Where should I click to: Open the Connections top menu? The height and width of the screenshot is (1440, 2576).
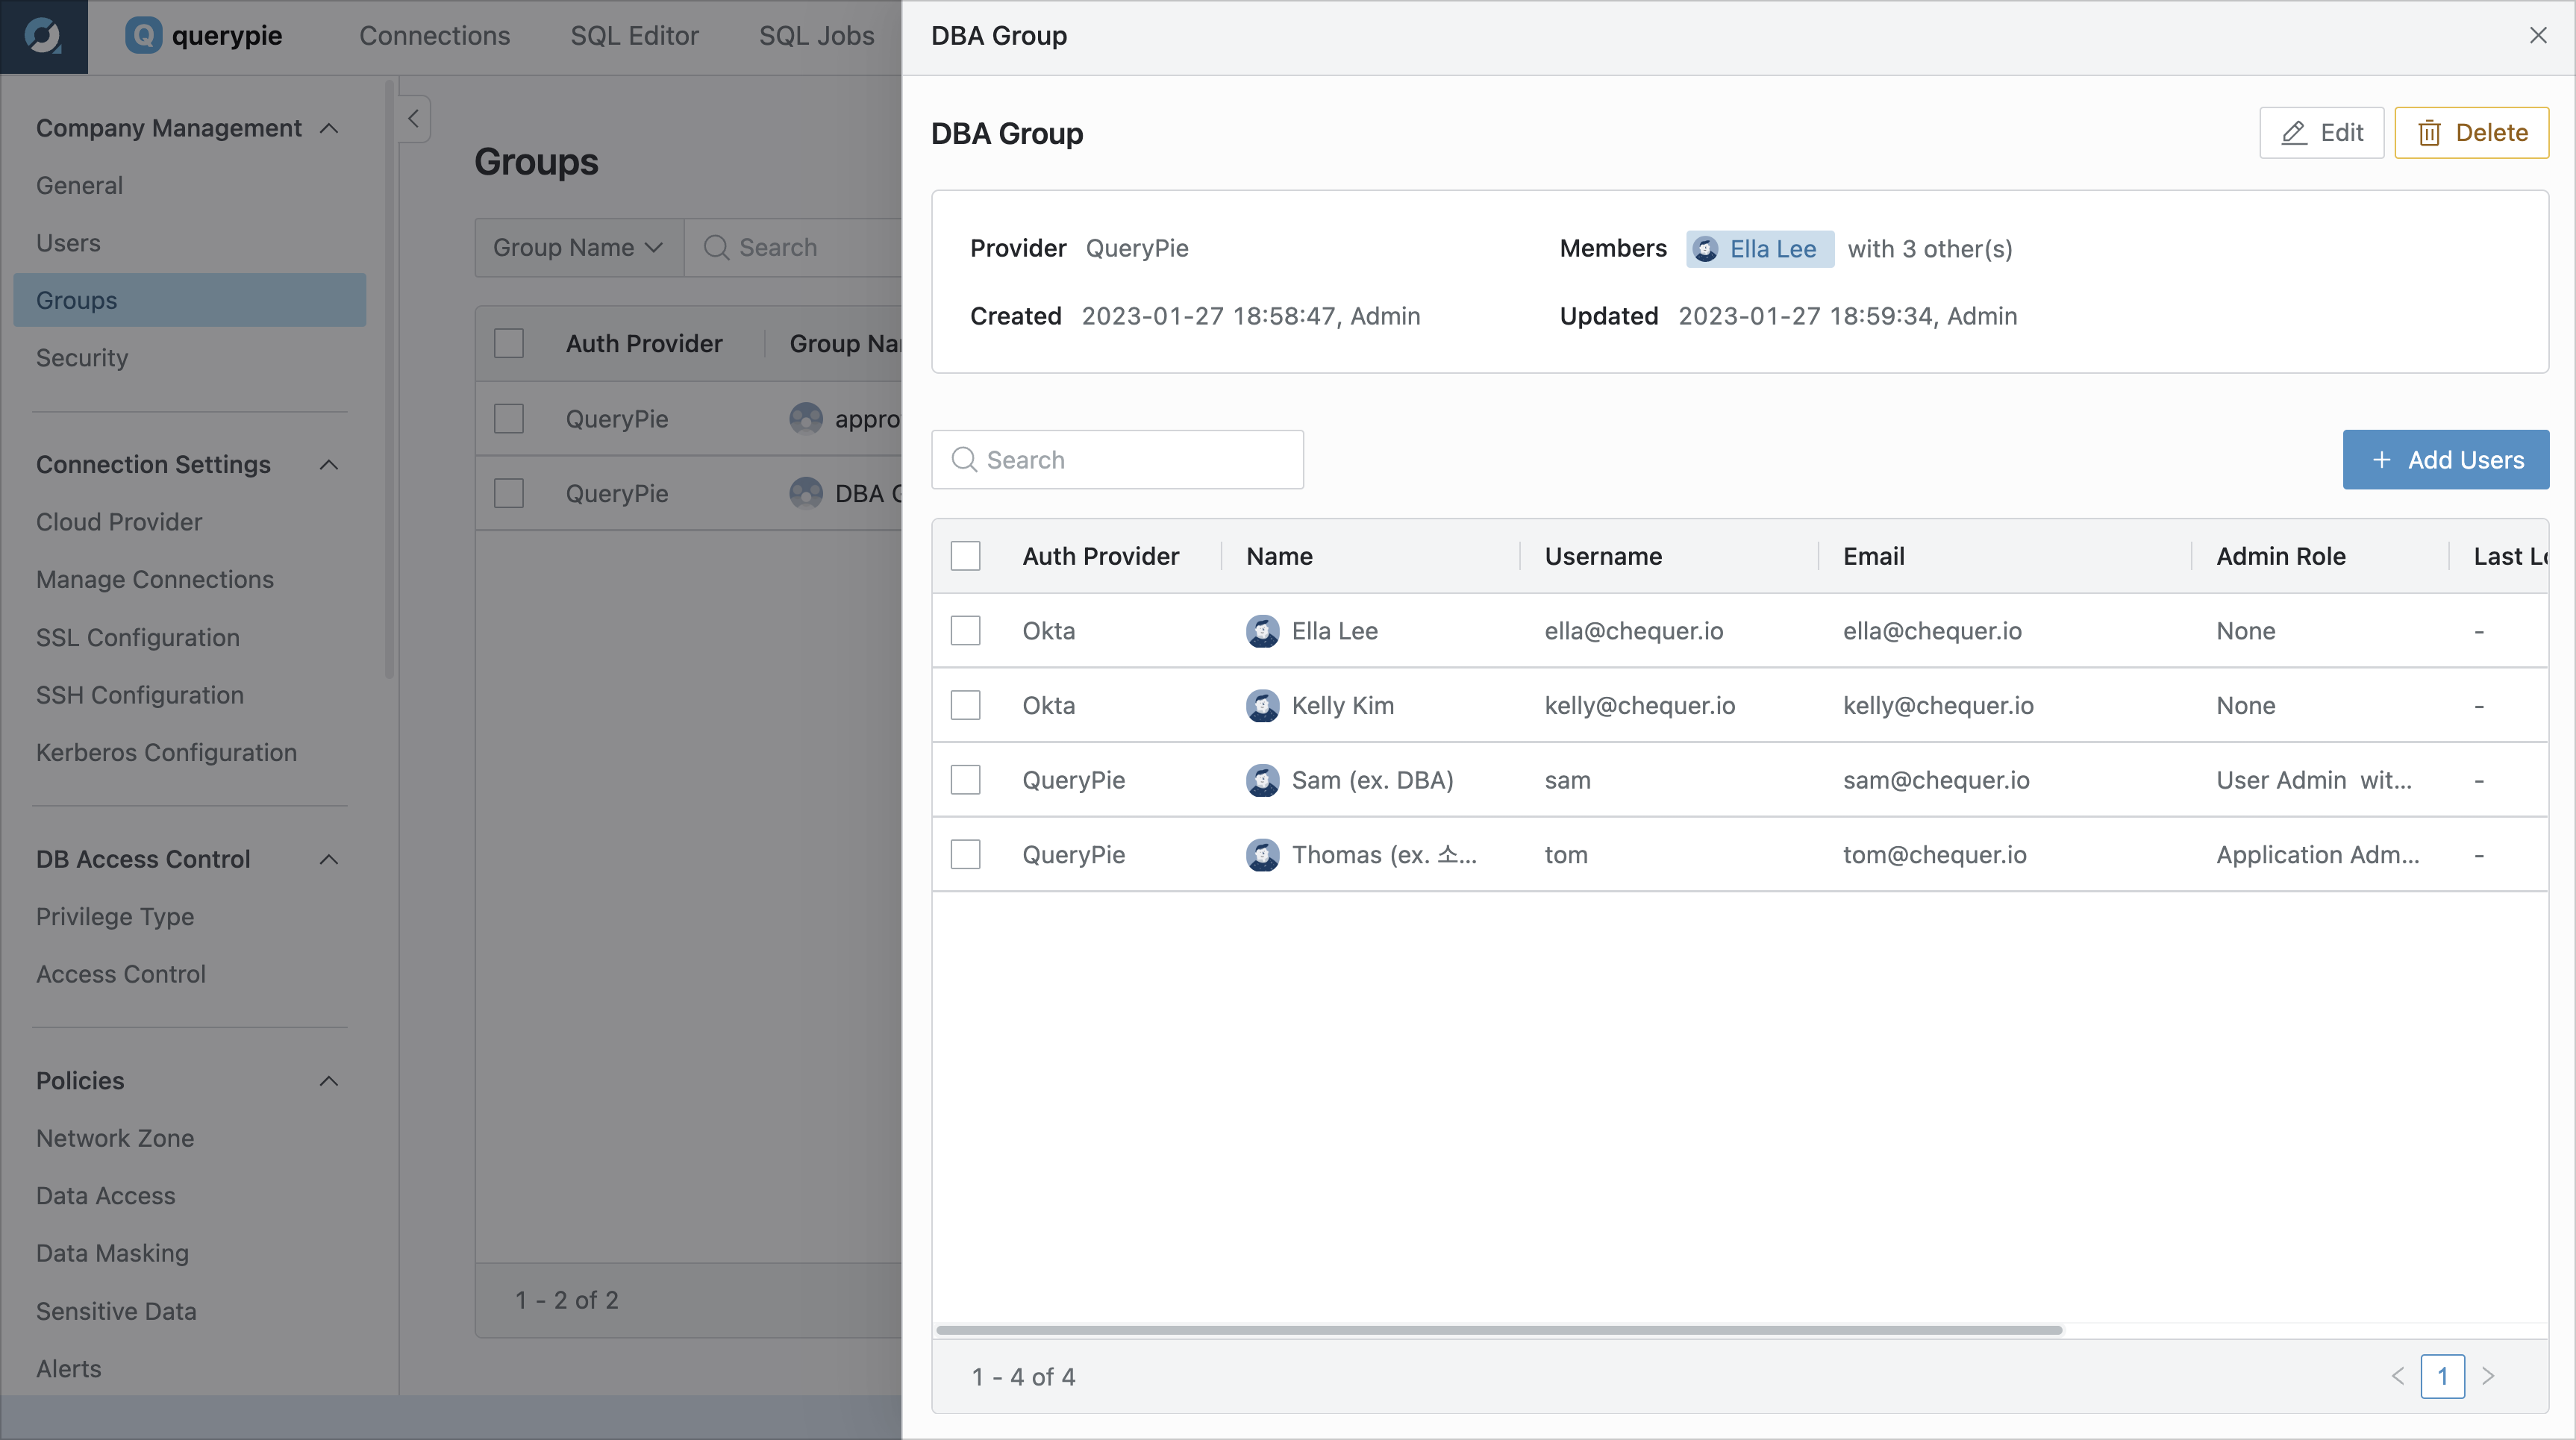coord(434,36)
